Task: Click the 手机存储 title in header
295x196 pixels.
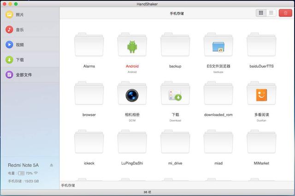Action: click(177, 13)
